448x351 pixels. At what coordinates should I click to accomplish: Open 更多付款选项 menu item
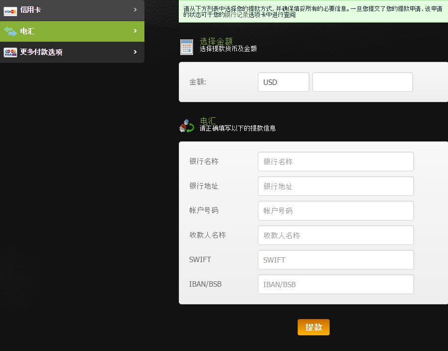[x=72, y=52]
